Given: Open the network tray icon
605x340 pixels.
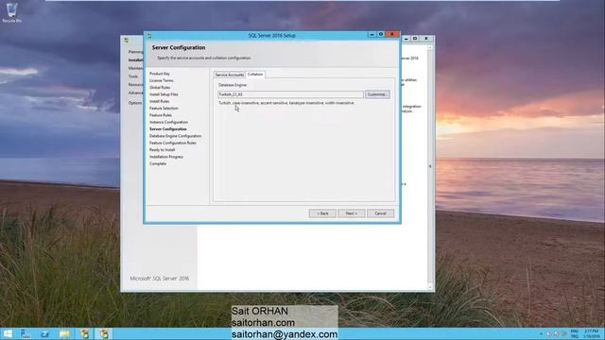Looking at the screenshot, I should pos(557,334).
